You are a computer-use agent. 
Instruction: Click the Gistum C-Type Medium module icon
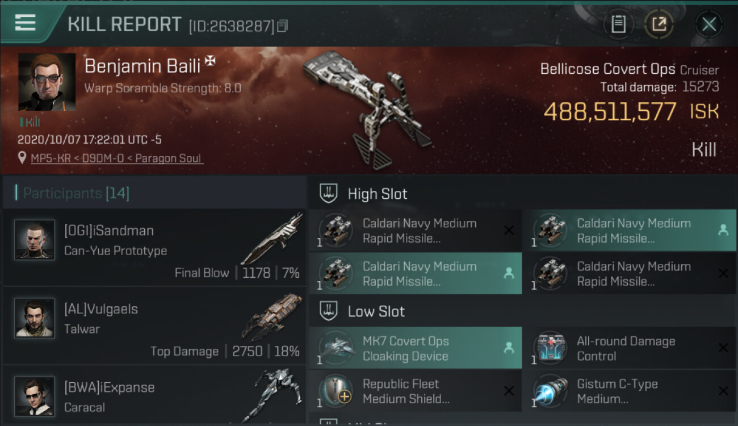pyautogui.click(x=550, y=390)
